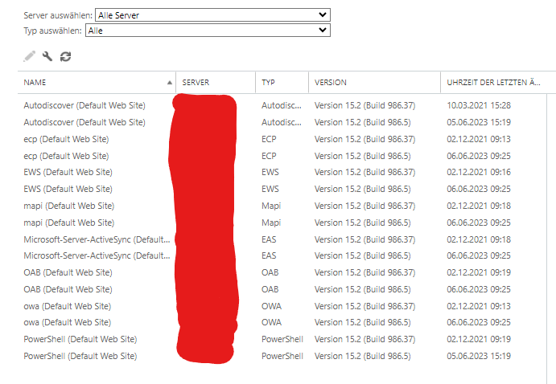Click the wrench reset icon
This screenshot has height=384, width=556.
click(47, 56)
